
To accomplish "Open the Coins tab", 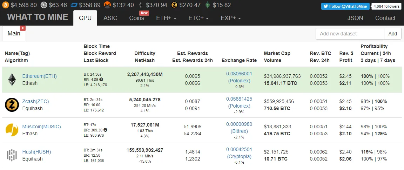I will [136, 18].
